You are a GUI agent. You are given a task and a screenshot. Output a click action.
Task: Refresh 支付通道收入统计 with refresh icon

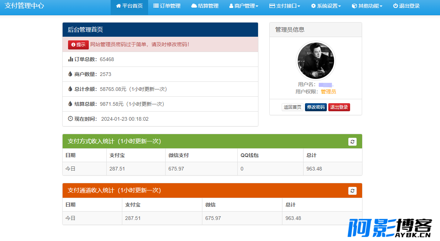coord(352,191)
